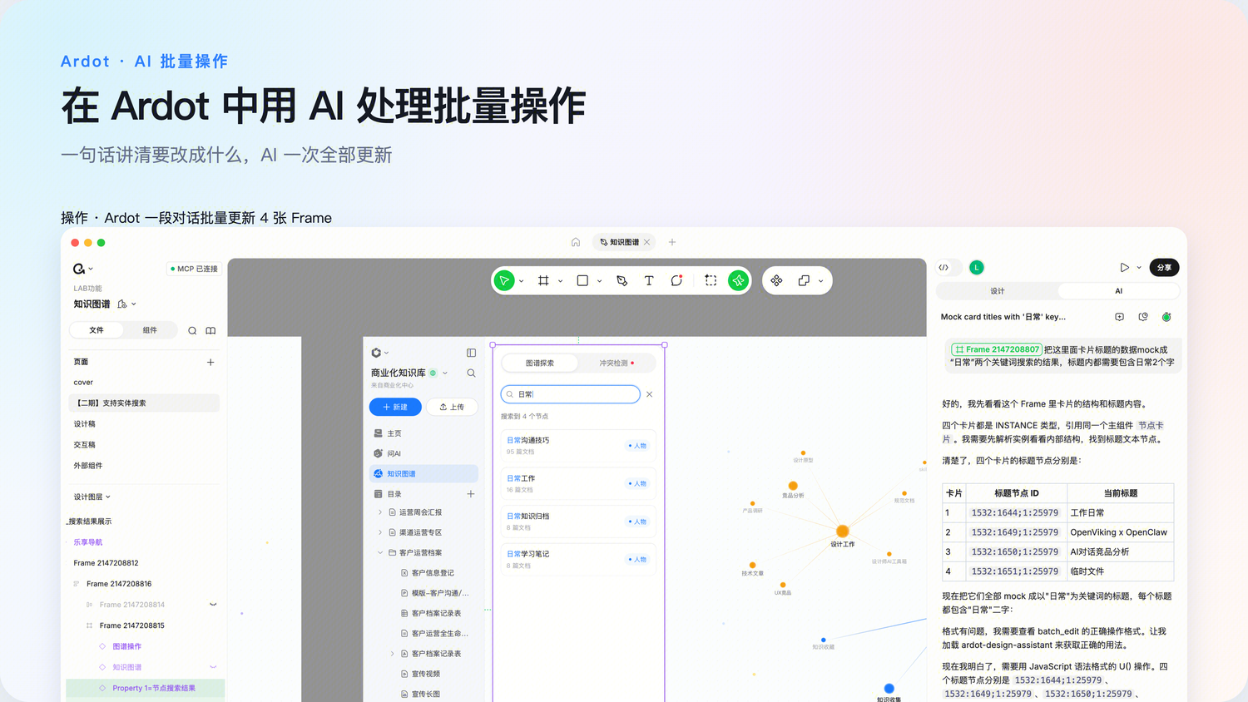
Task: Click the Frame 2147208807 reference chip
Action: click(x=997, y=349)
